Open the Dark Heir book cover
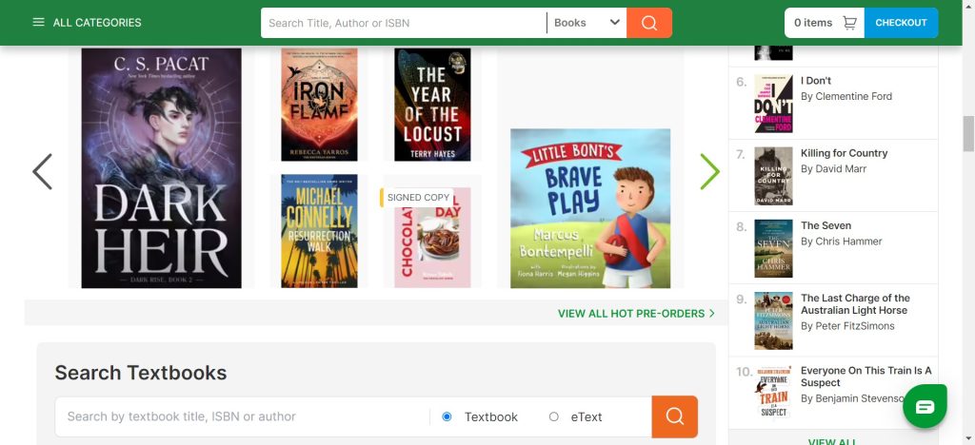The width and height of the screenshot is (975, 445). (x=161, y=168)
